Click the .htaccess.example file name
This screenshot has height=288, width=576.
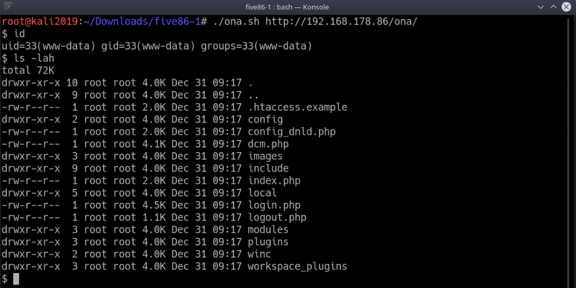[x=297, y=107]
